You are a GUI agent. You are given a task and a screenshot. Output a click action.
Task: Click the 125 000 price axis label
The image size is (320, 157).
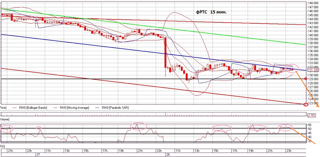click(x=314, y=95)
